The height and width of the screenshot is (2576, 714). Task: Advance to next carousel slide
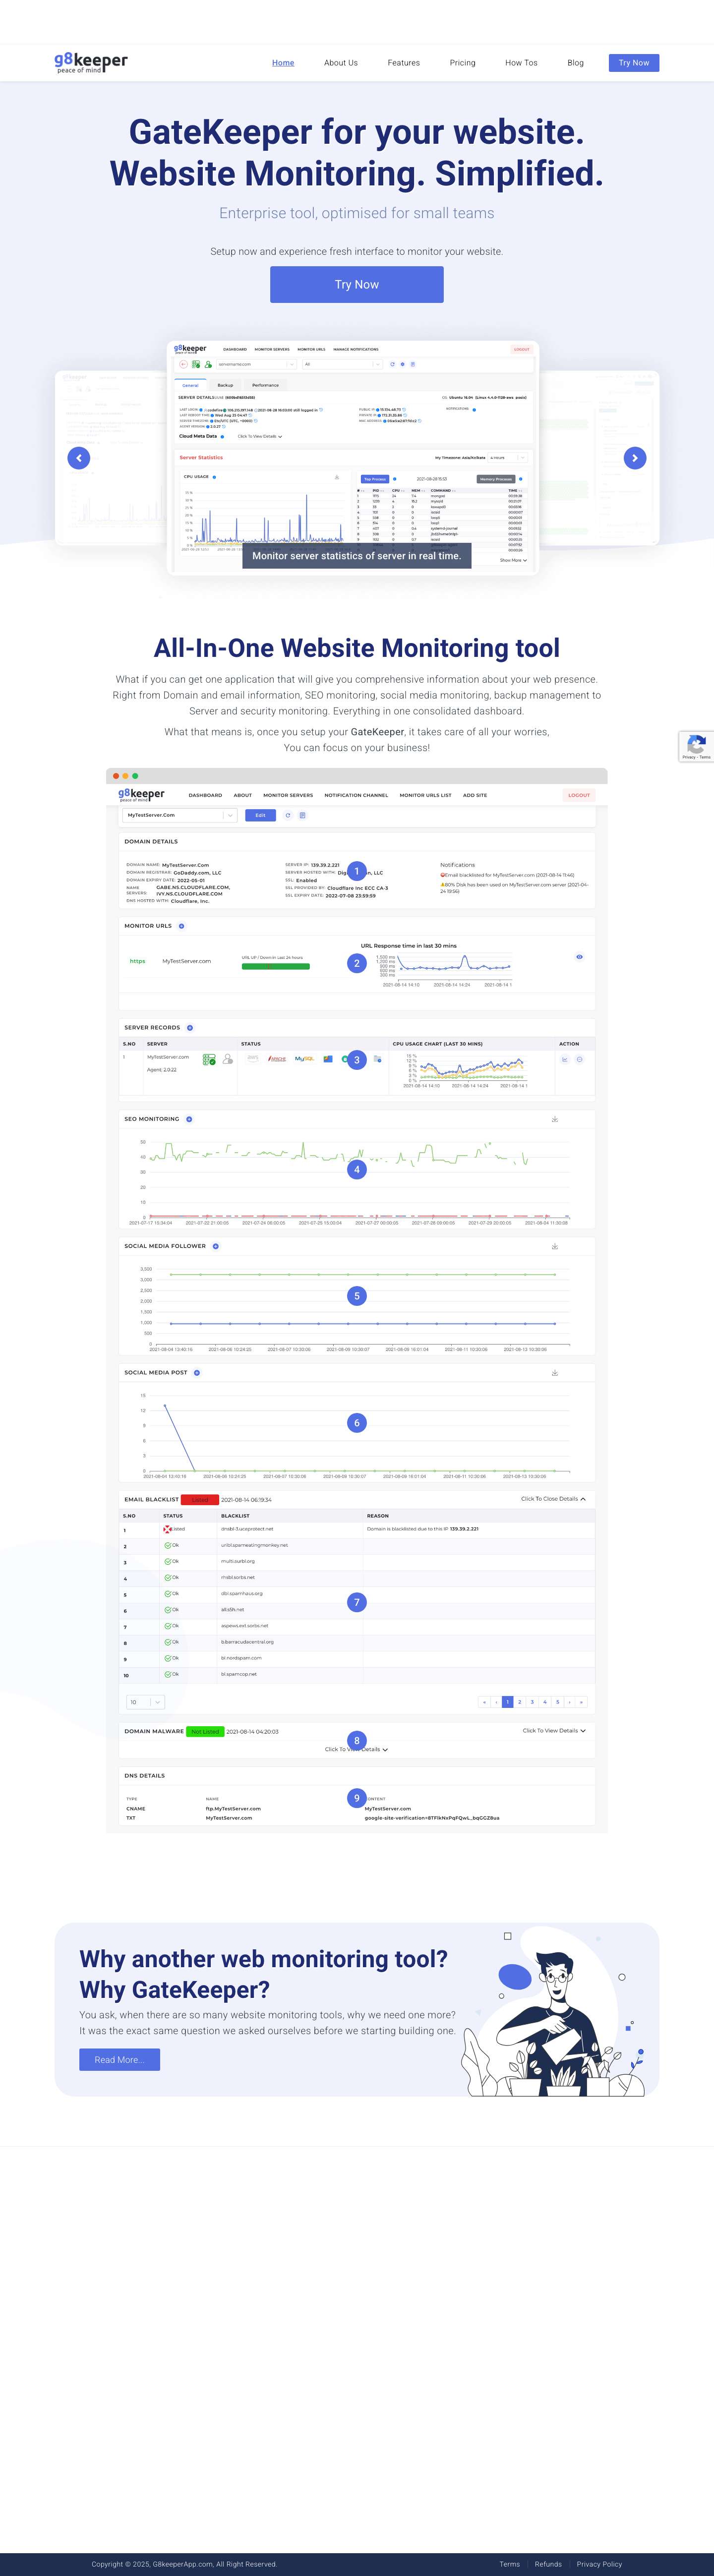(x=635, y=458)
